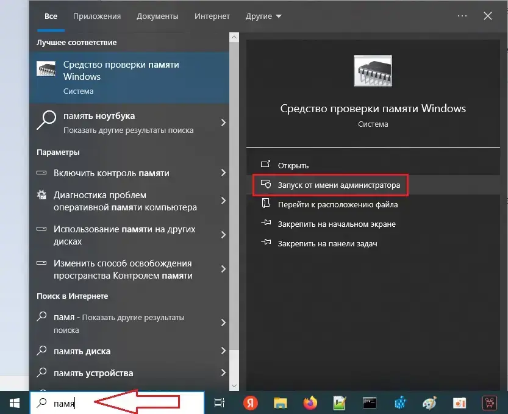Choose "Закрепить на начальном экране"
This screenshot has width=508, height=414.
click(x=373, y=224)
